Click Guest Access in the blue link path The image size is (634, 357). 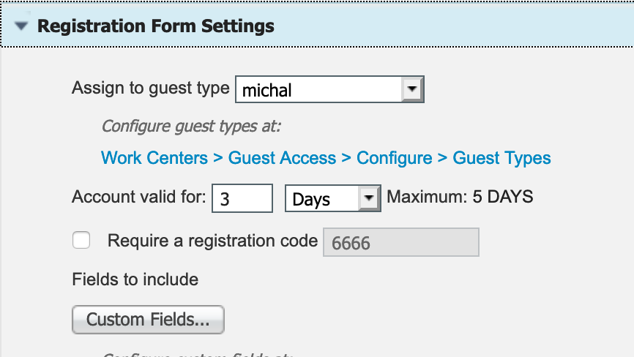pyautogui.click(x=283, y=158)
